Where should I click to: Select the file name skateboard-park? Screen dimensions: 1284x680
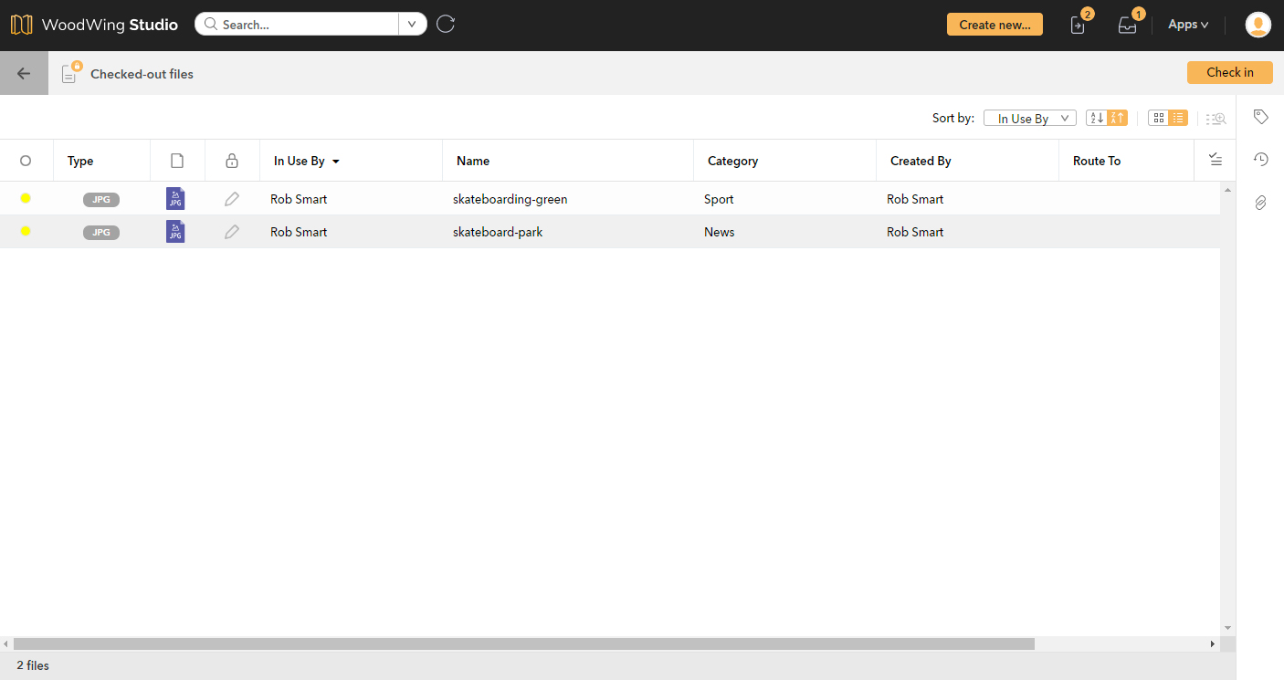point(498,232)
